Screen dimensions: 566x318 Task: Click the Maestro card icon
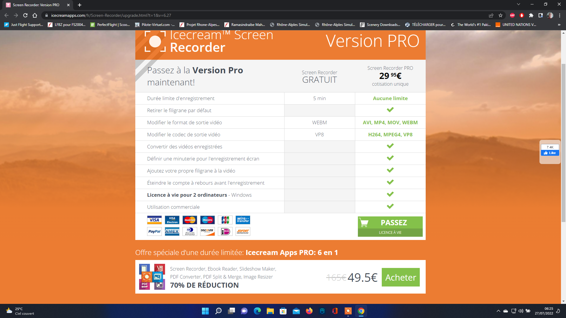point(207,220)
